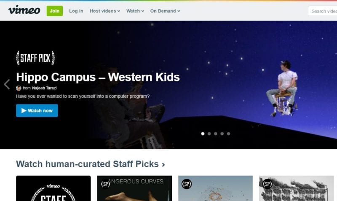Click the chevron arrow after Staff Picks heading
Screen dimensions: 337x201
[163, 164]
